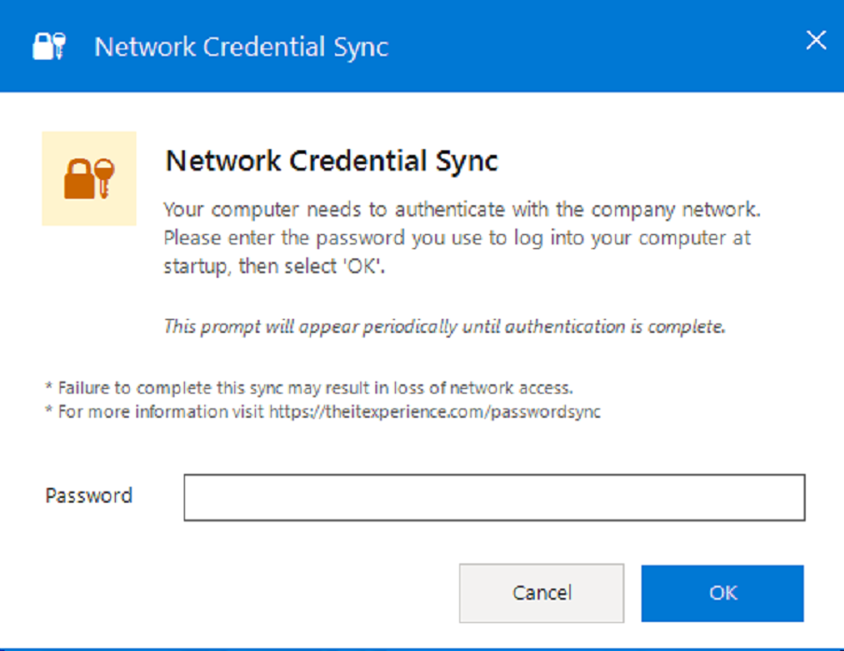Click the large orange padlock icon
The image size is (844, 651).
[x=80, y=181]
